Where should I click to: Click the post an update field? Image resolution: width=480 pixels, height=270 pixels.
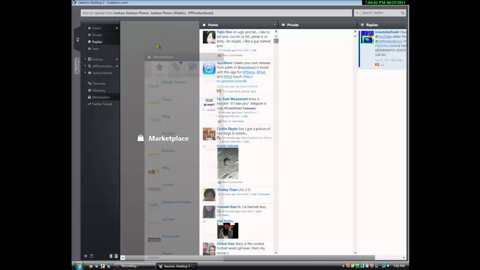[x=216, y=13]
